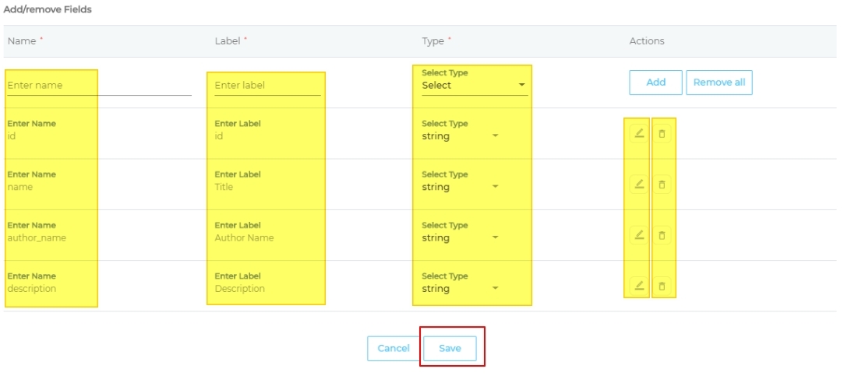
Task: Focus the Enter name input field
Action: coord(98,86)
